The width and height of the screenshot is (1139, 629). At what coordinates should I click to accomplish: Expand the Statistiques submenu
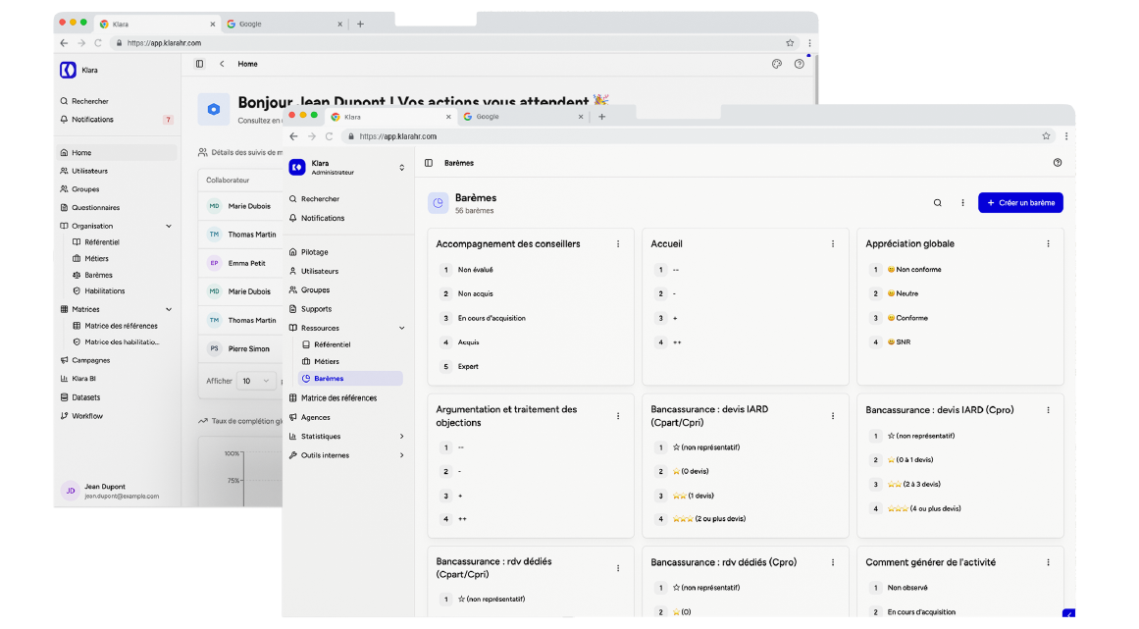(401, 437)
